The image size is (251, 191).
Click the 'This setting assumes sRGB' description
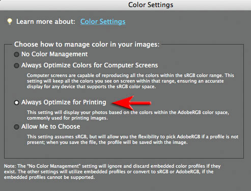132,139
